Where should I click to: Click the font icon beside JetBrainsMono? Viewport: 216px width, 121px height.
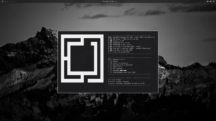pyautogui.click(x=111, y=73)
